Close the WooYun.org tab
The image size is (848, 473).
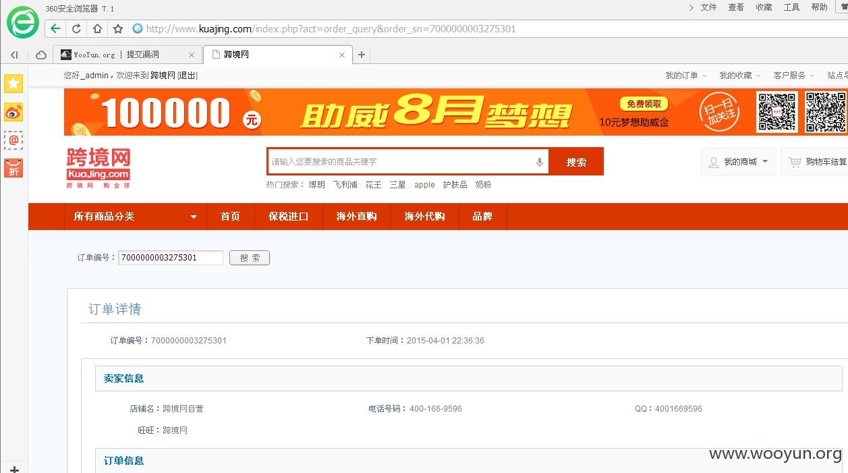(192, 55)
